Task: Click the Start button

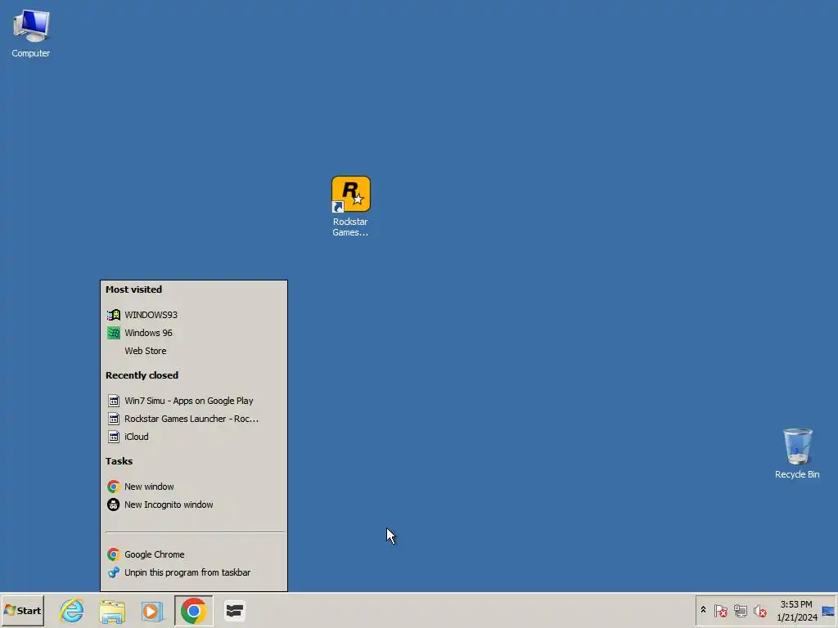Action: pyautogui.click(x=22, y=610)
